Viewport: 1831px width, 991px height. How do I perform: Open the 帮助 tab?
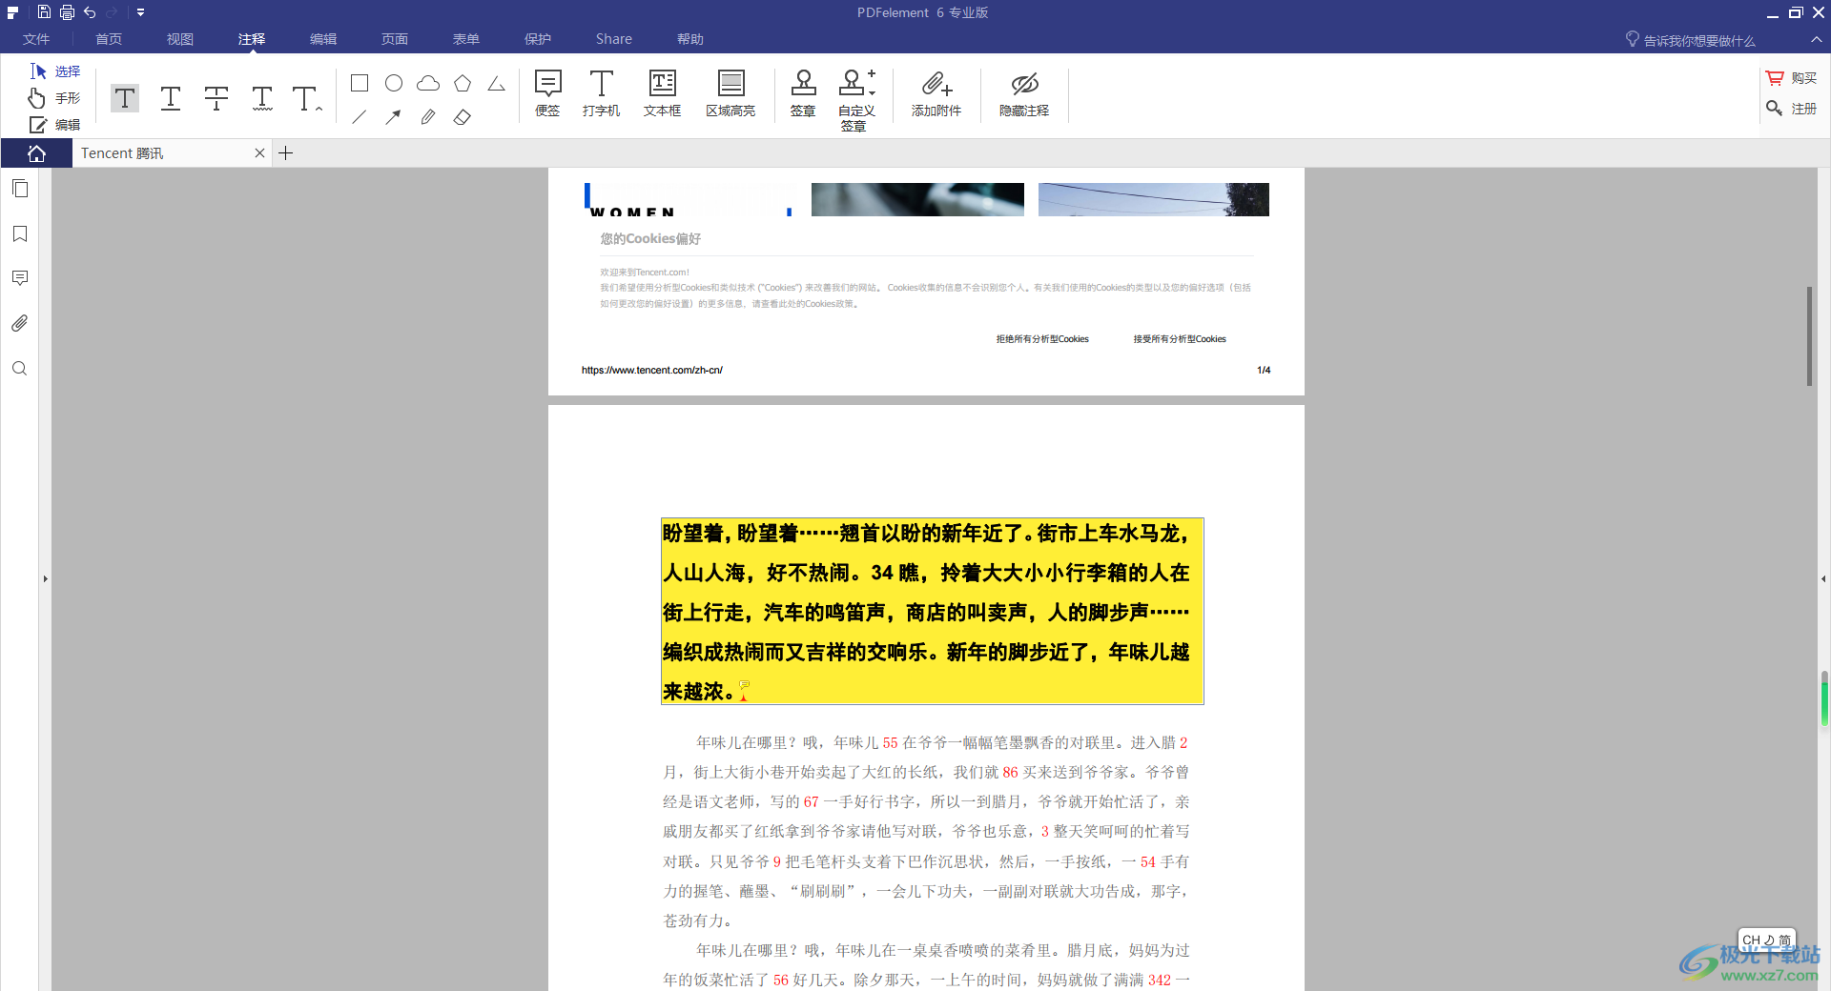coord(690,39)
